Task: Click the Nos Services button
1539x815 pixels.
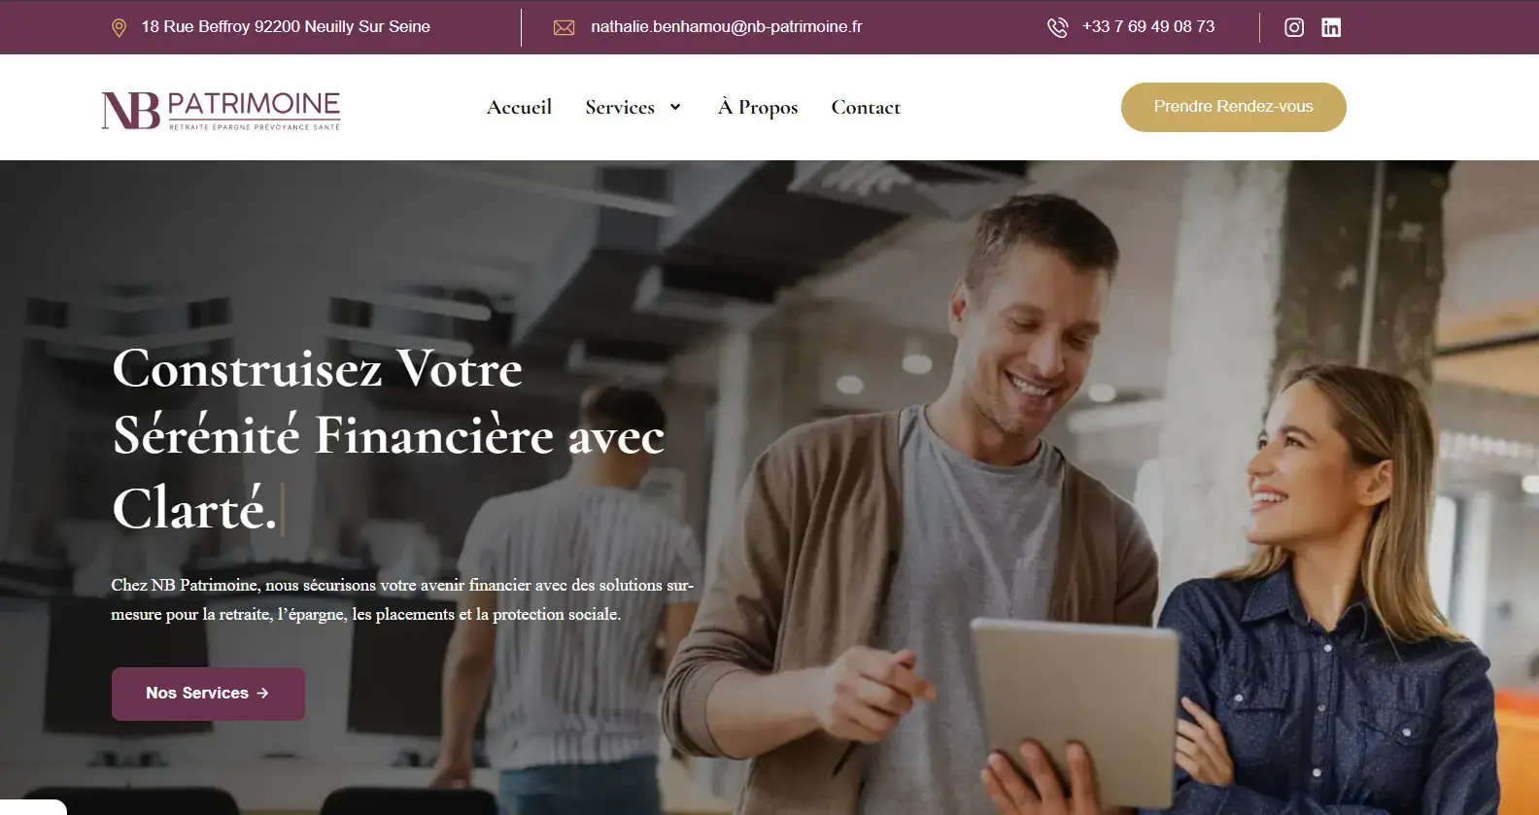Action: click(208, 694)
